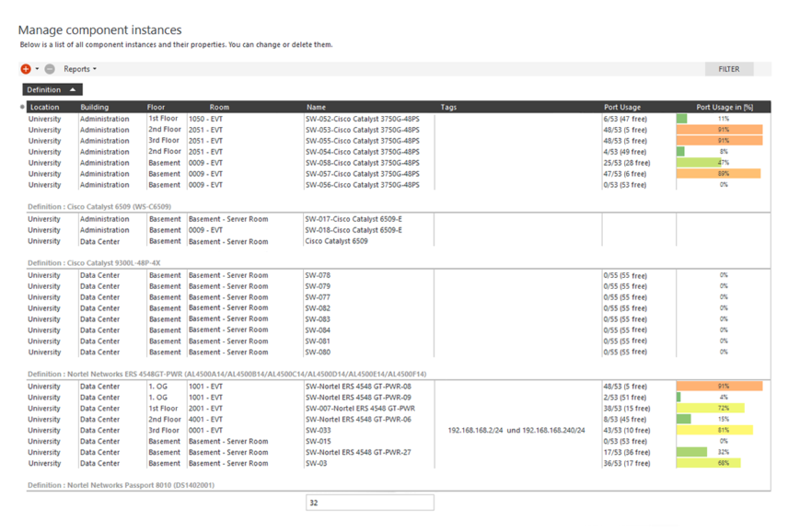This screenshot has height=532, width=788.
Task: Click the red add component instance icon
Action: click(26, 69)
